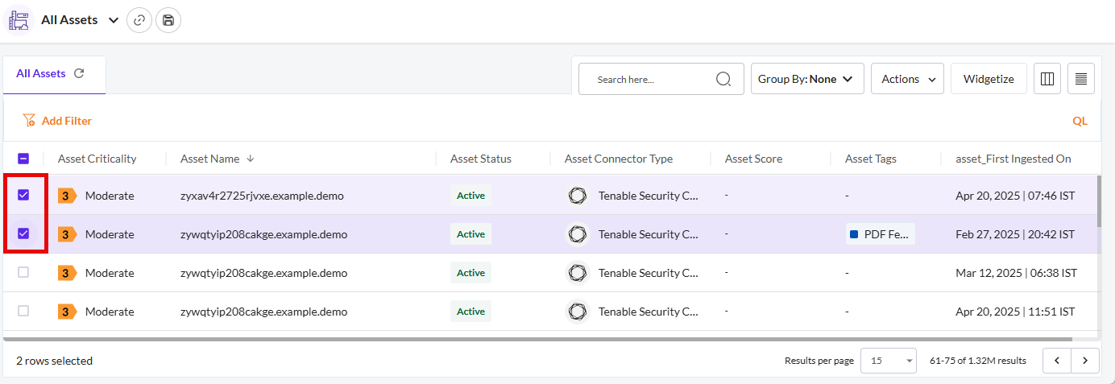Click criticality 3 badge in Feb 27, 2025 row

68,234
